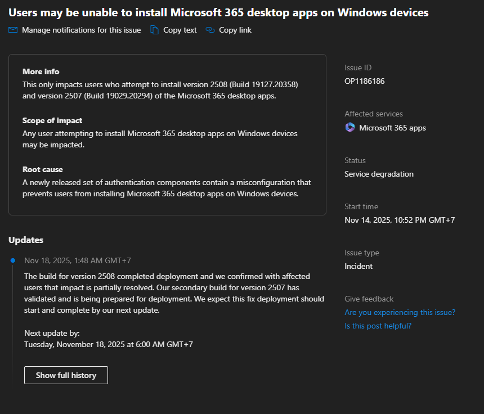Click the Copy link chain icon
The height and width of the screenshot is (414, 484).
click(x=210, y=30)
